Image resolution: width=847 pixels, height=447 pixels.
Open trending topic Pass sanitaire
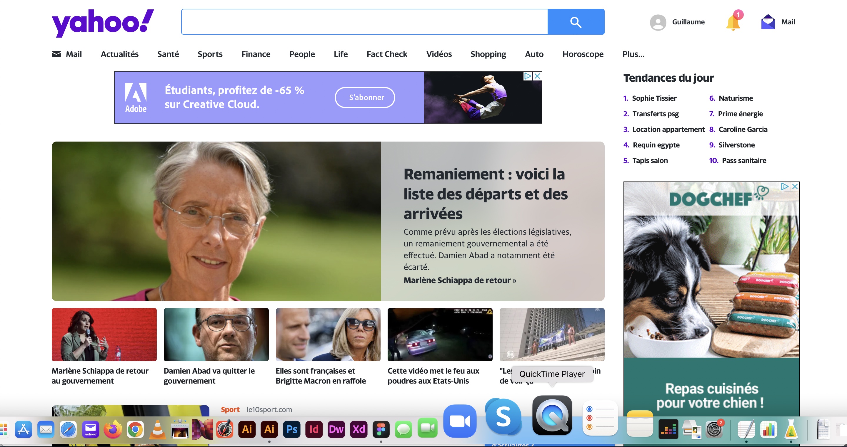(744, 161)
